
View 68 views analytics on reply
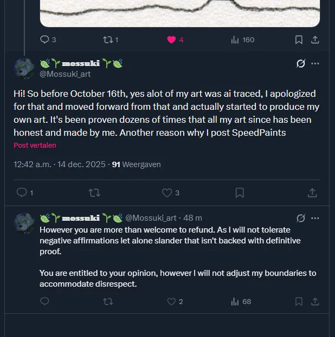click(x=241, y=301)
